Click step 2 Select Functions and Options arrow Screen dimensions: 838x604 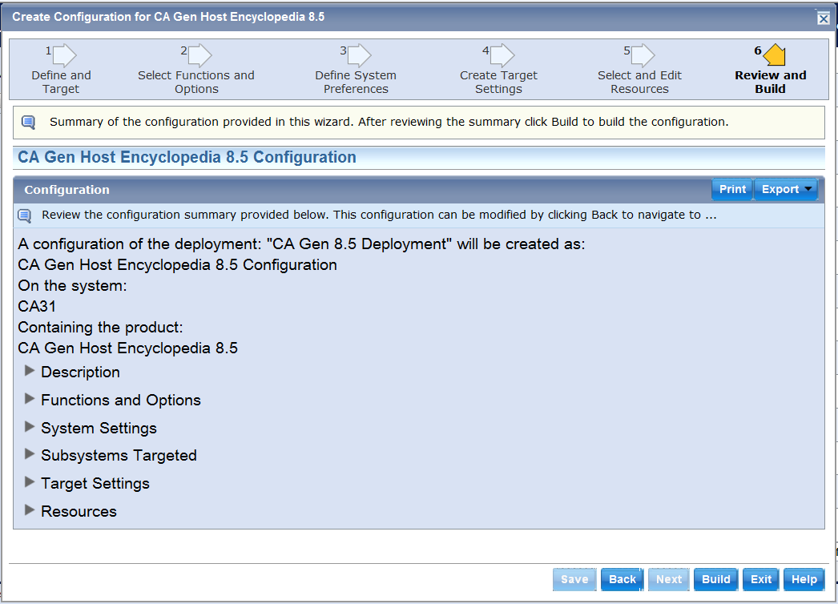click(x=199, y=55)
